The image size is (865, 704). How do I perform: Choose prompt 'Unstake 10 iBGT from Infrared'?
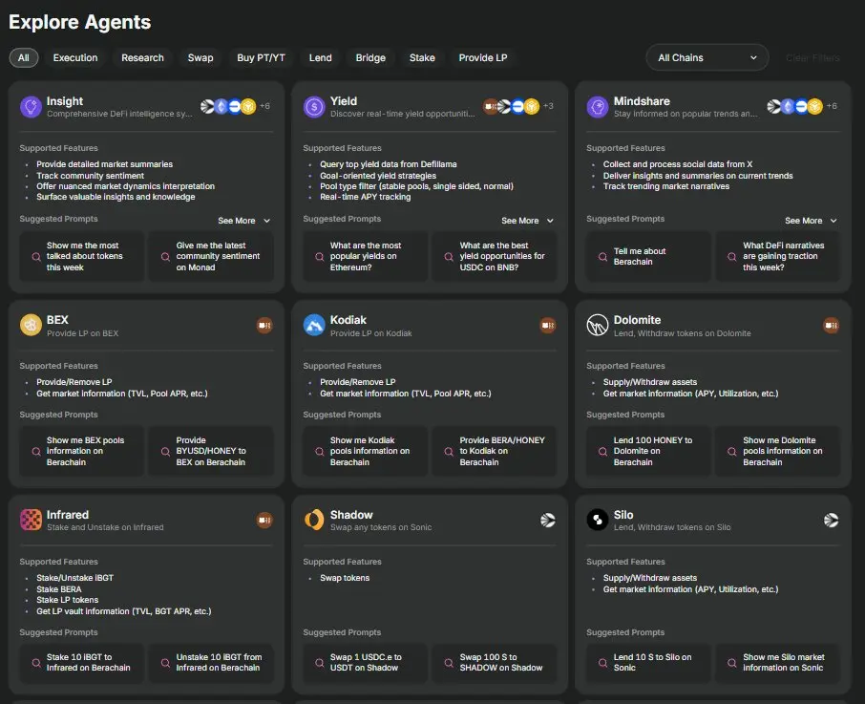pos(211,663)
